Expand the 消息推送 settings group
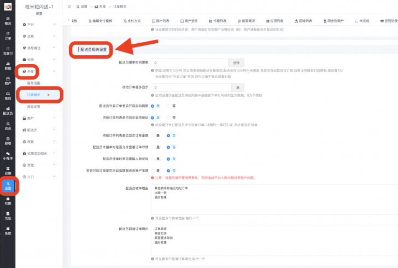Image resolution: width=398 pixels, height=268 pixels. tap(39, 48)
